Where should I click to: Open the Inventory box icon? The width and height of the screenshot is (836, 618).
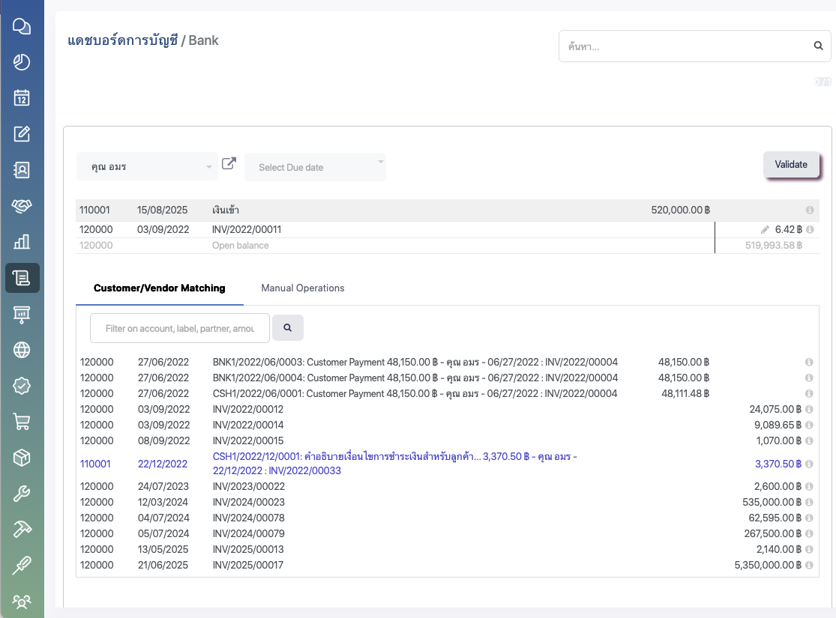point(22,457)
